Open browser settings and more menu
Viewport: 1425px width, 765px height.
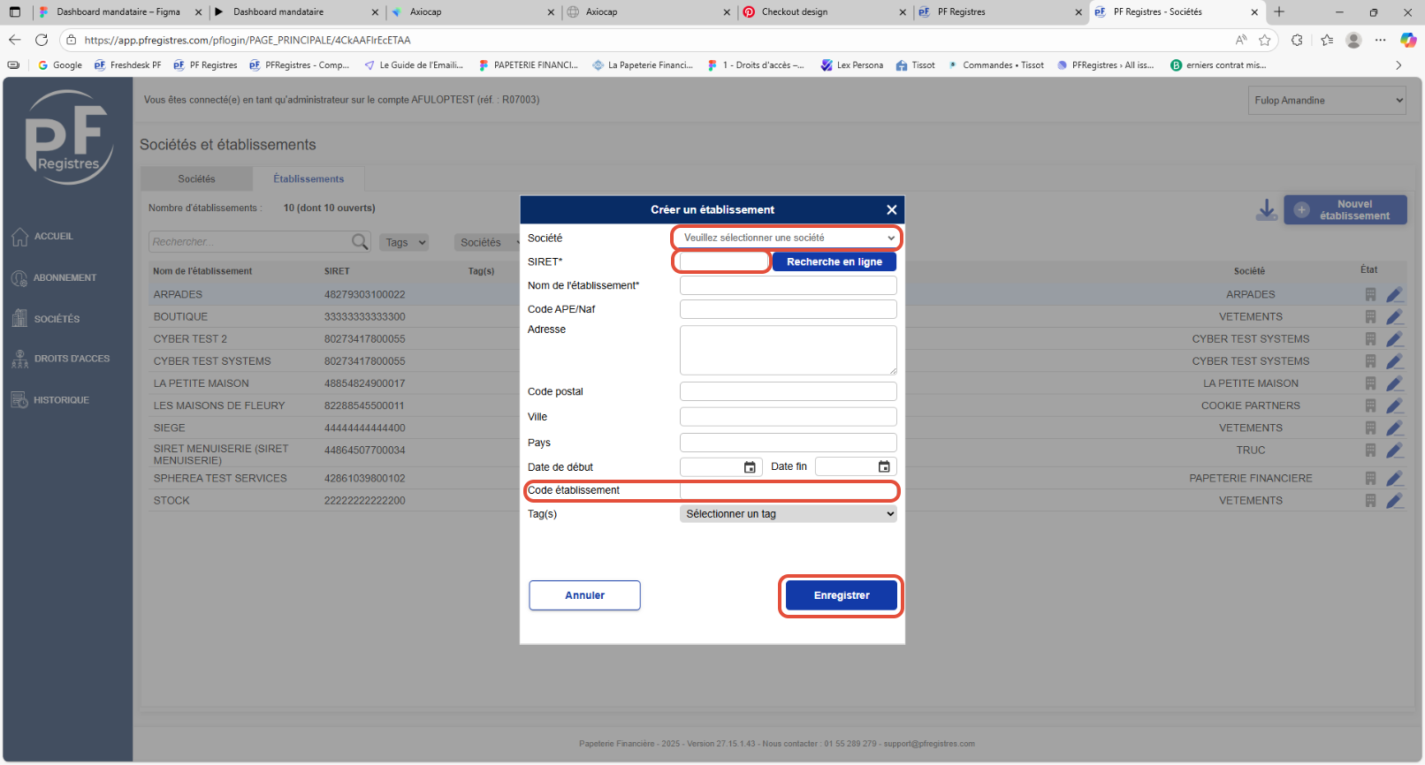1381,40
